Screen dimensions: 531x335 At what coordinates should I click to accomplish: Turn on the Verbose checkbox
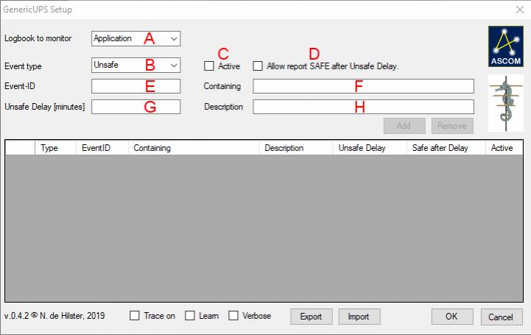[233, 316]
